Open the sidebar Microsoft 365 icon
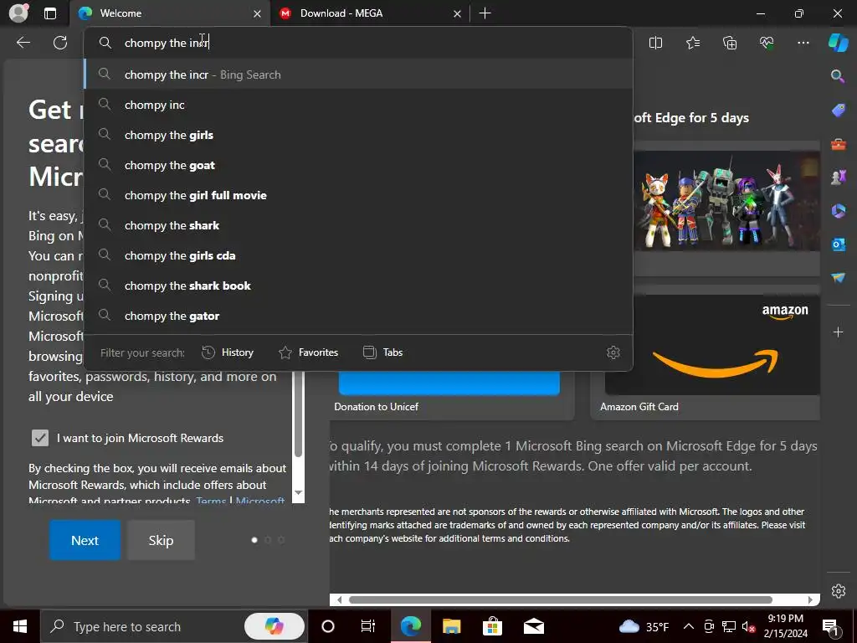Viewport: 857px width, 643px height. pos(838,210)
